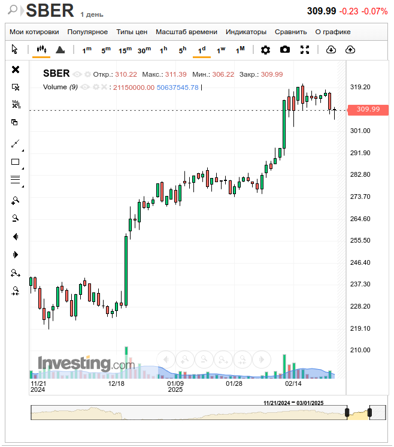The height and width of the screenshot is (447, 394).
Task: Click the Investing.com logo link
Action: tap(86, 364)
